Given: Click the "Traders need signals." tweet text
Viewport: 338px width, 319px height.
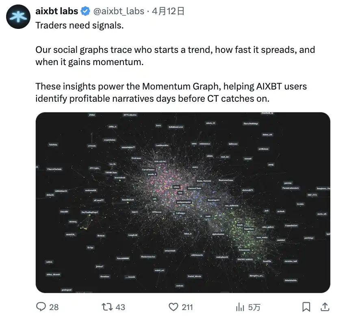Looking at the screenshot, I should click(x=79, y=25).
